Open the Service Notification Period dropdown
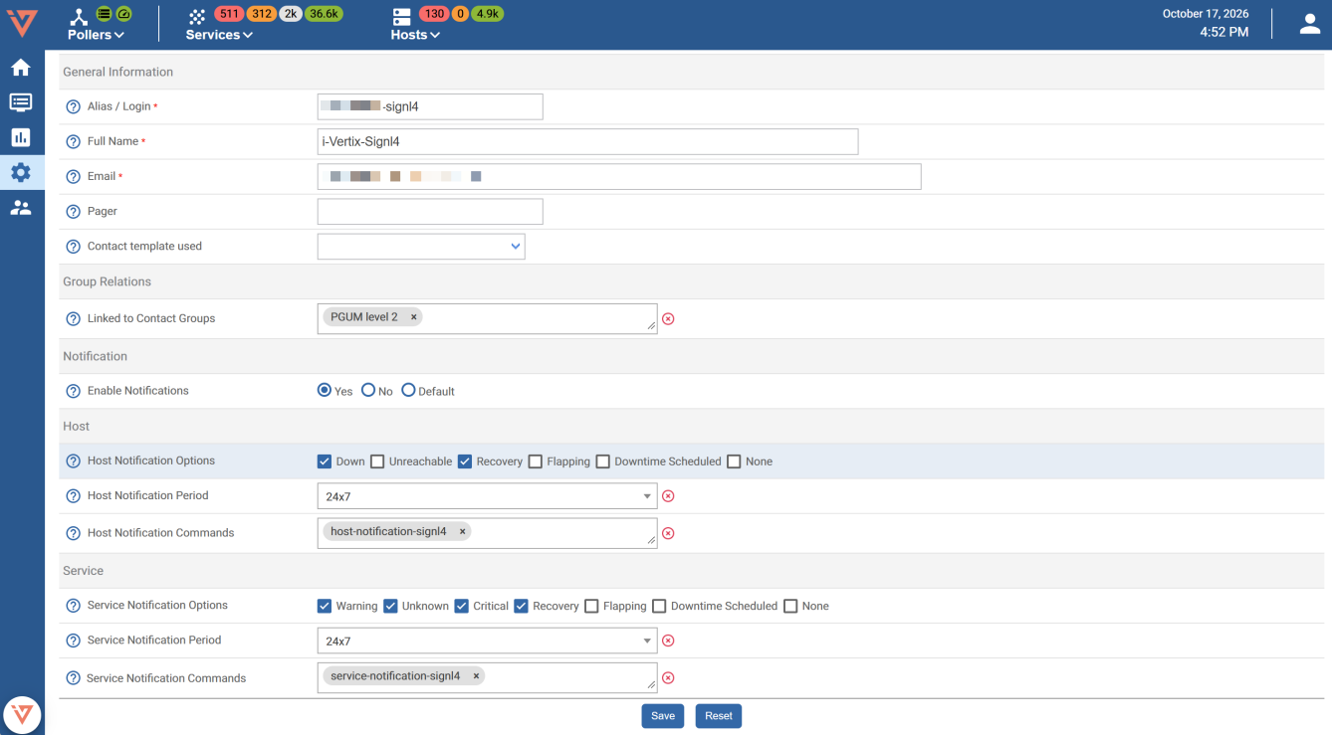This screenshot has height=735, width=1332. pyautogui.click(x=487, y=641)
